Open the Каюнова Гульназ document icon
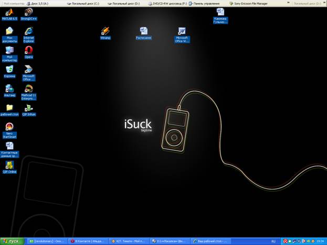This screenshot has height=245, width=327. coord(220,16)
